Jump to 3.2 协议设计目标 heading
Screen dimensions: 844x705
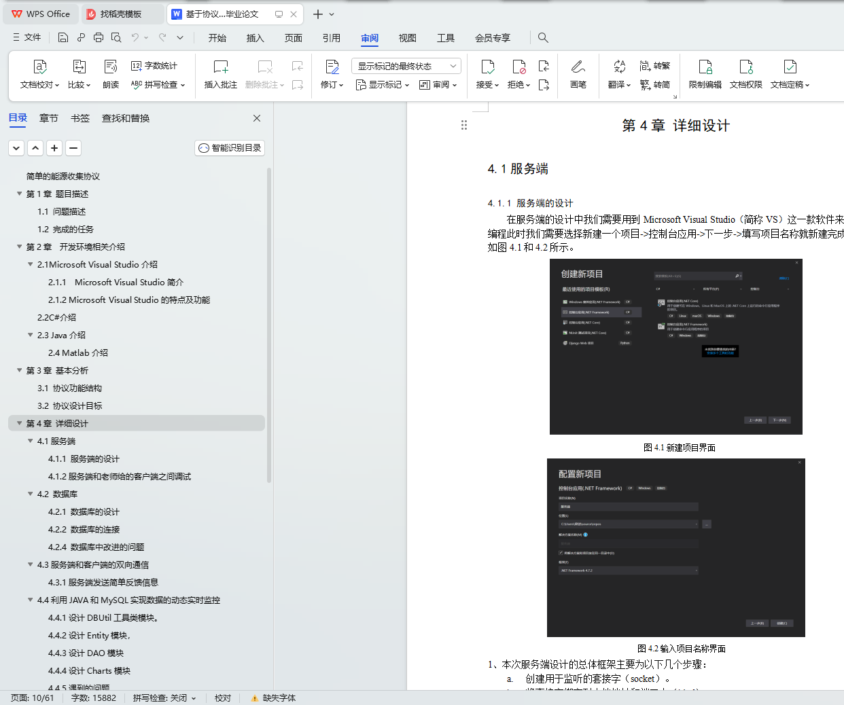pos(70,405)
